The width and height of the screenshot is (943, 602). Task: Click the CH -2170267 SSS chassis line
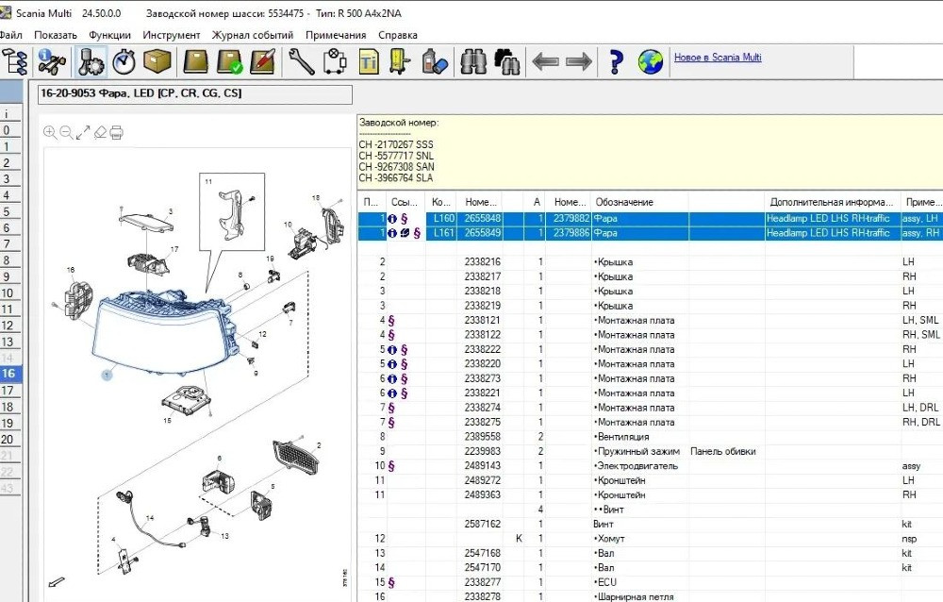[396, 144]
